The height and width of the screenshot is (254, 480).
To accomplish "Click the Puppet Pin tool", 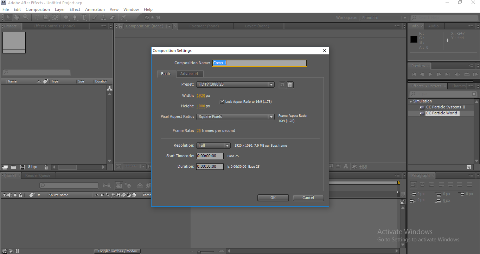I will click(124, 18).
